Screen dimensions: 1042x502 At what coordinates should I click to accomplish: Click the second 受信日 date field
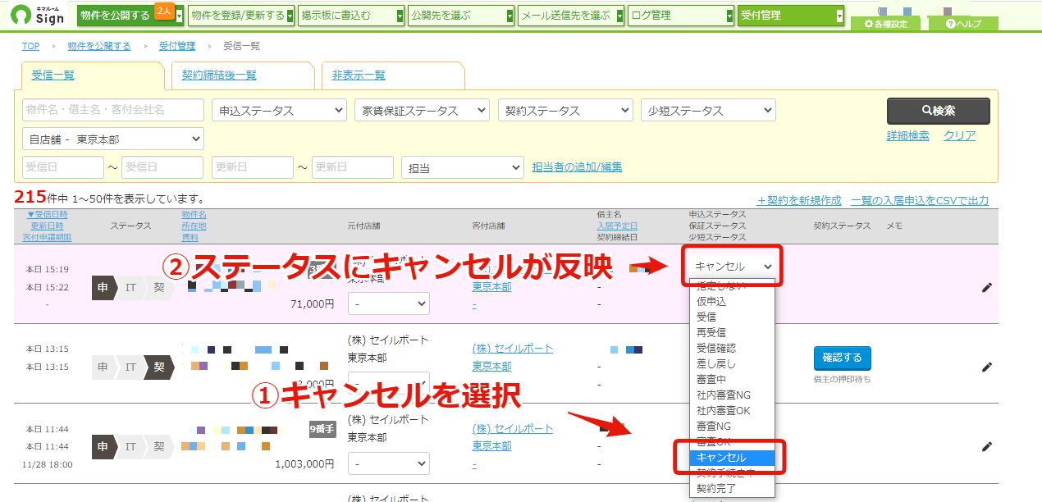tap(162, 167)
